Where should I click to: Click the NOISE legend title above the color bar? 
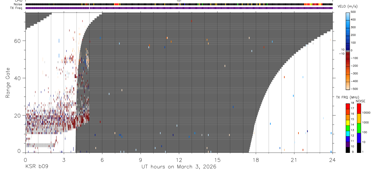[x=361, y=101]
